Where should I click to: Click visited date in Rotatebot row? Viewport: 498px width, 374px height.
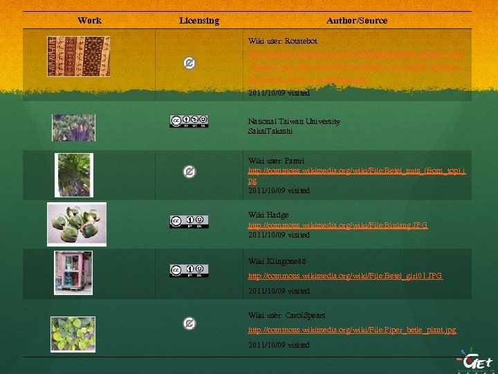[x=279, y=93]
